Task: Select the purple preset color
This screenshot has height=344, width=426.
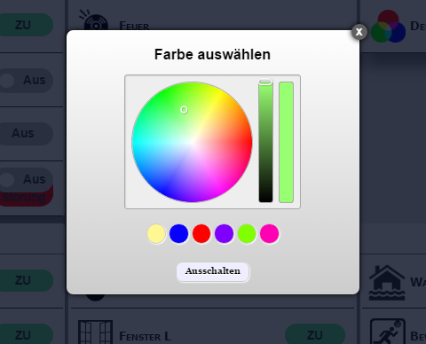Action: (224, 233)
